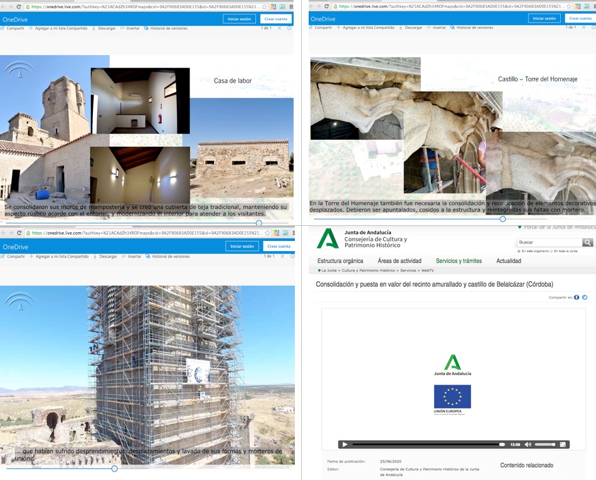Click Crear cuenta in scaffolding tower window
Image resolution: width=596 pixels, height=480 pixels.
click(x=279, y=246)
